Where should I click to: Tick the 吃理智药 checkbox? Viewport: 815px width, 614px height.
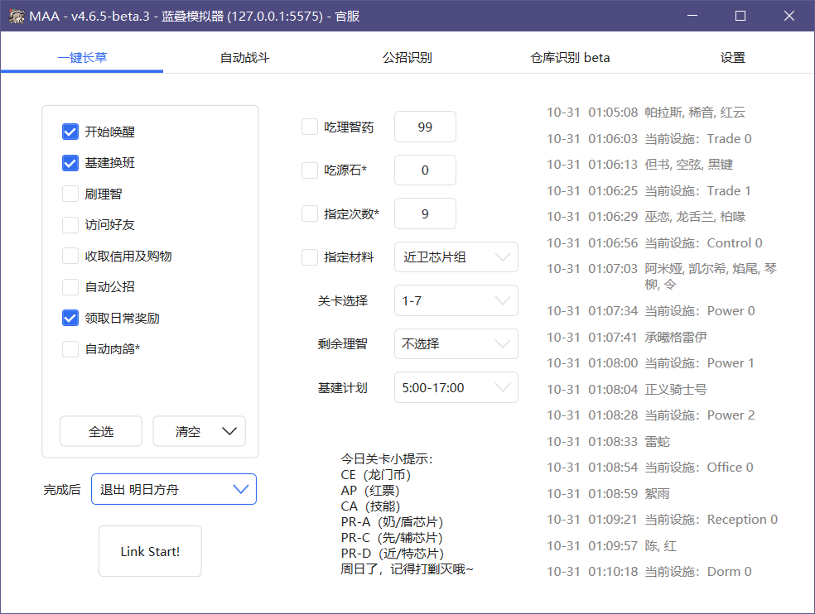(x=310, y=127)
